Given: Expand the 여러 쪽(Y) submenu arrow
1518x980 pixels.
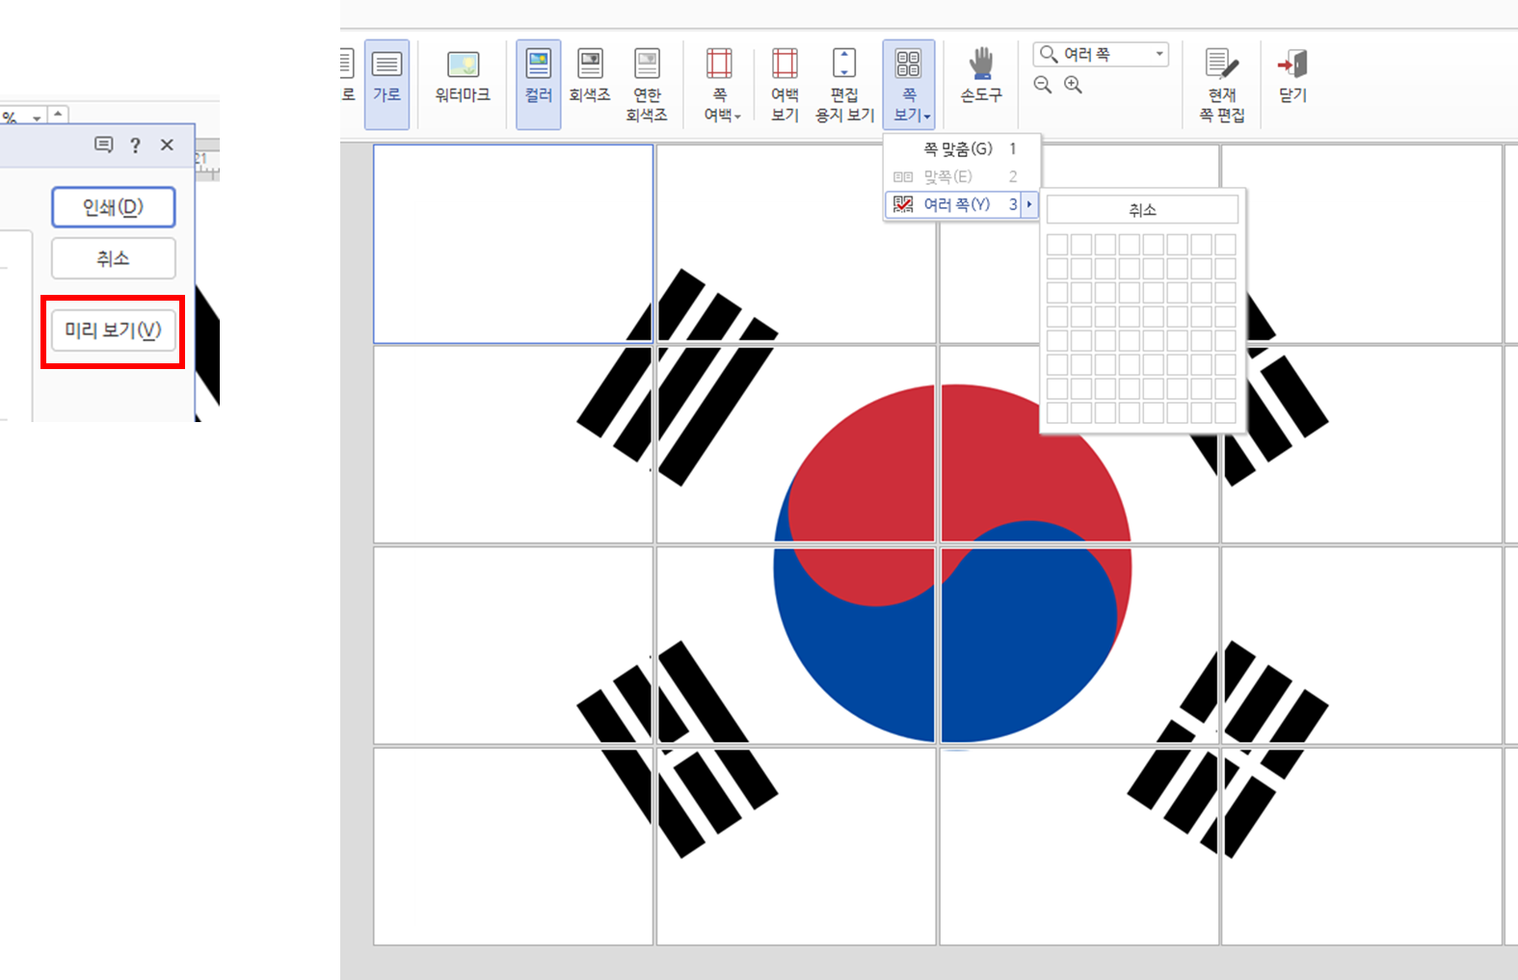Looking at the screenshot, I should coord(1029,204).
